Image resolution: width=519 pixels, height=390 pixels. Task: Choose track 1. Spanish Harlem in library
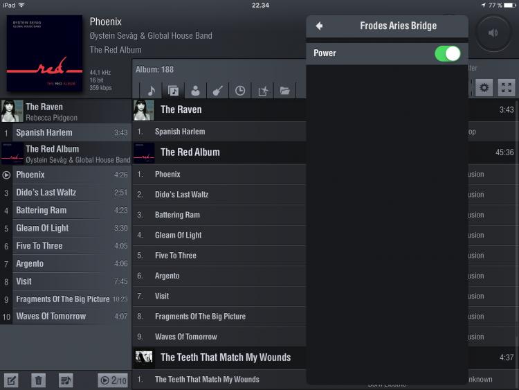click(x=219, y=132)
